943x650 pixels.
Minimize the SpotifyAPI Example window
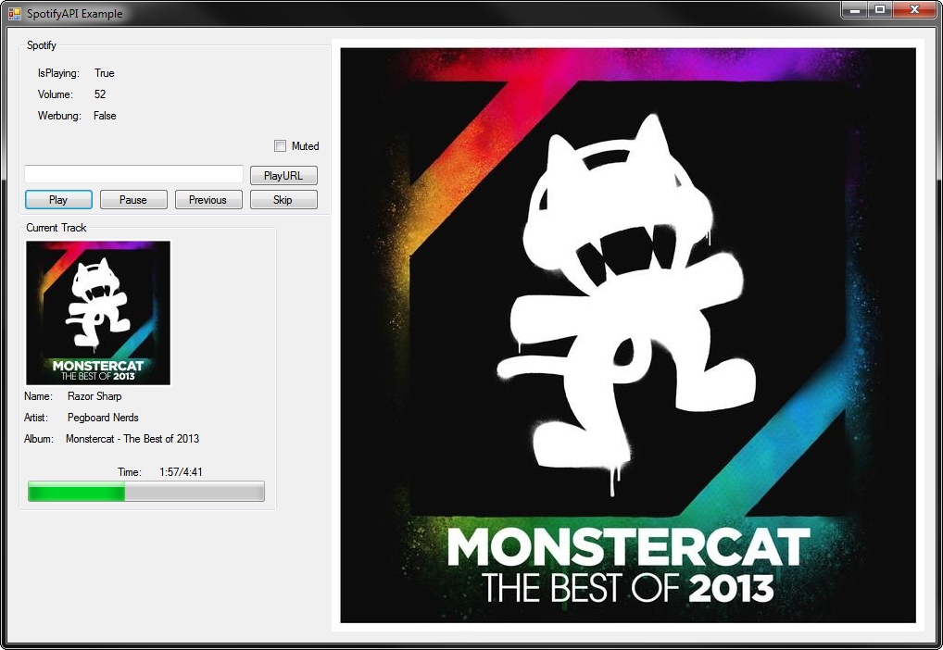point(854,10)
